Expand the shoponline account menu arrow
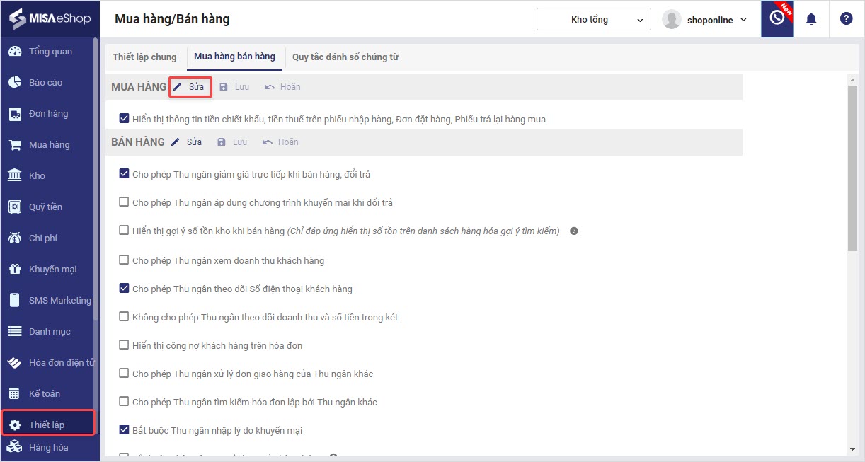Screen dimensions: 865x462 [743, 20]
